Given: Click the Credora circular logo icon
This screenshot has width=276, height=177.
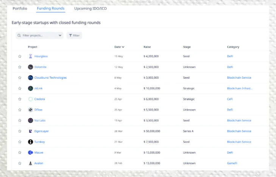Looking at the screenshot, I should (30, 99).
